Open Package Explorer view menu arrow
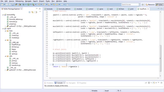The width and height of the screenshot is (164, 92). 40,12
